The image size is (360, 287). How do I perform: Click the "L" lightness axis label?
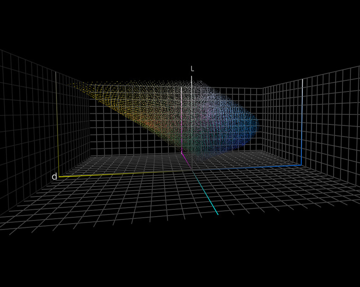[x=192, y=68]
